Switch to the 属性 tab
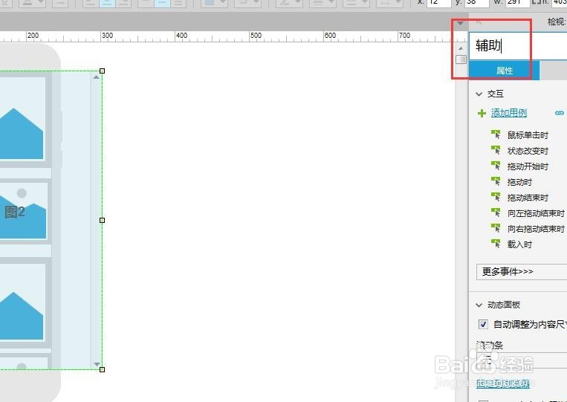The height and width of the screenshot is (402, 567). tap(504, 71)
